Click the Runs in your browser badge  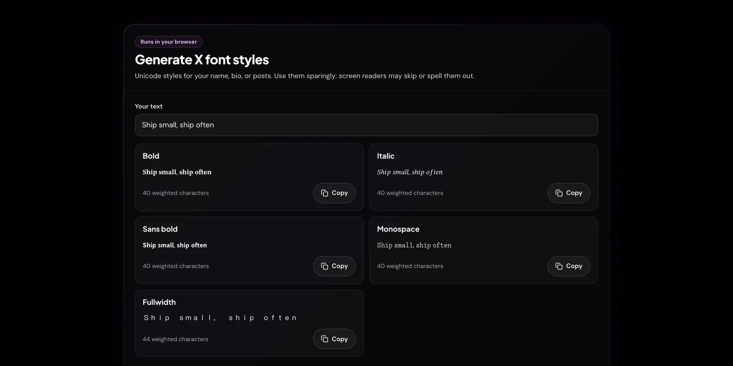pos(169,42)
